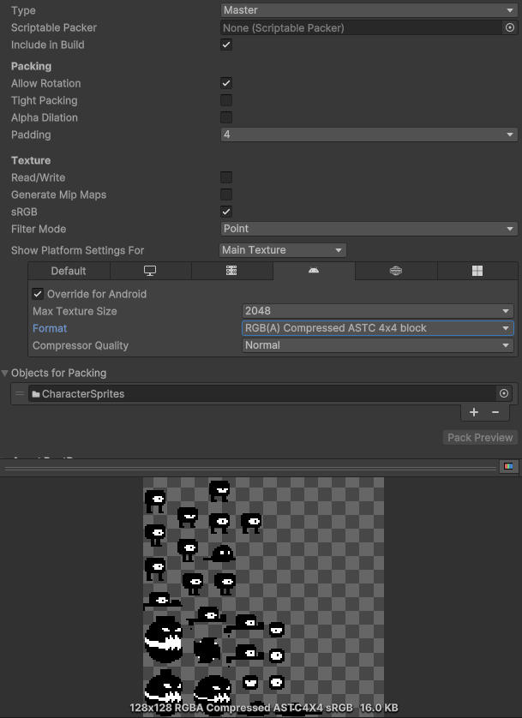Open the Type dropdown showing Master
The height and width of the screenshot is (718, 522).
click(369, 10)
